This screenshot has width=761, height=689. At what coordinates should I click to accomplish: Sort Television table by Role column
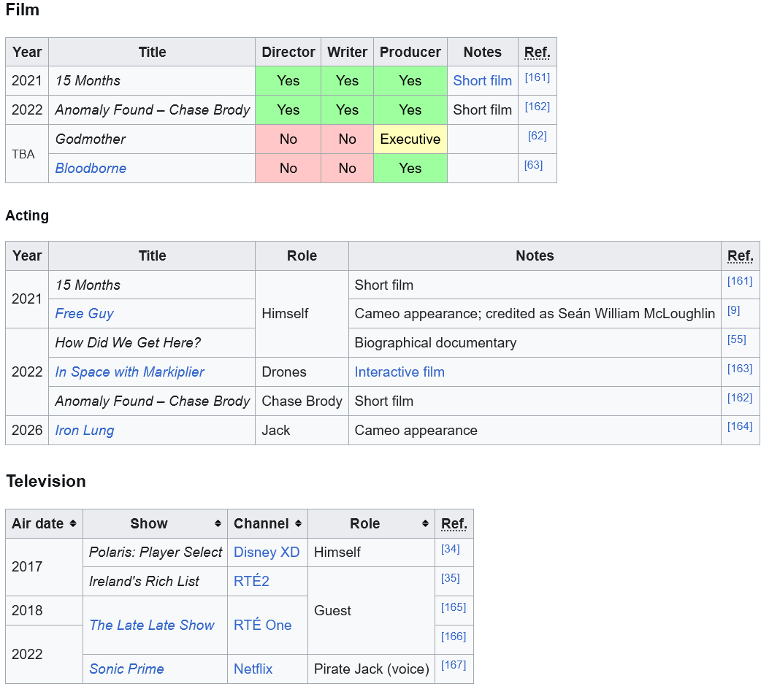click(371, 523)
